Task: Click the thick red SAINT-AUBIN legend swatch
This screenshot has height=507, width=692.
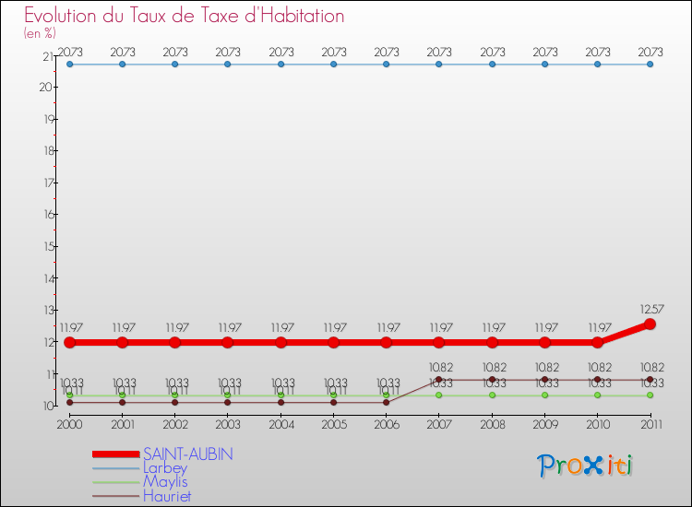Action: pos(116,454)
